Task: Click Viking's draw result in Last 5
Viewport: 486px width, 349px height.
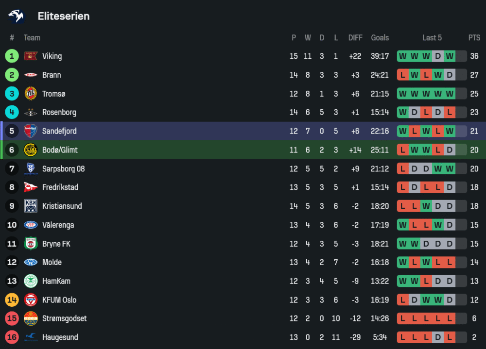Action: point(438,56)
